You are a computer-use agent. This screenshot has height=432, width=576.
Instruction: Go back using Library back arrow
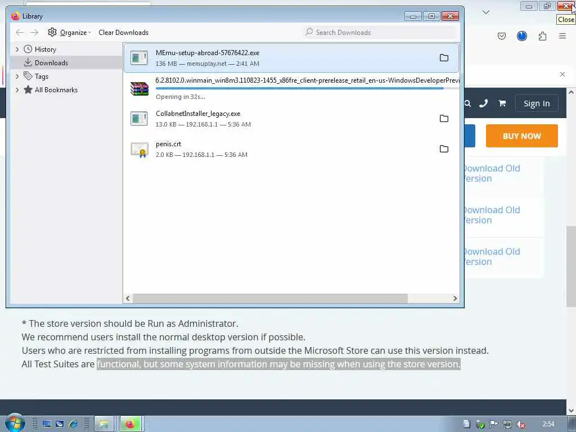[x=20, y=32]
